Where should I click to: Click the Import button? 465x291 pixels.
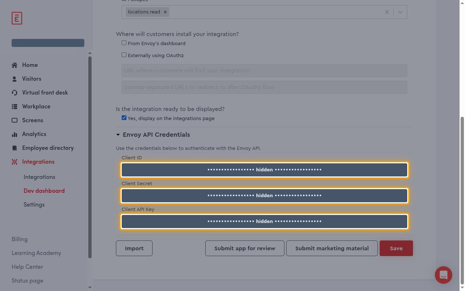point(134,248)
